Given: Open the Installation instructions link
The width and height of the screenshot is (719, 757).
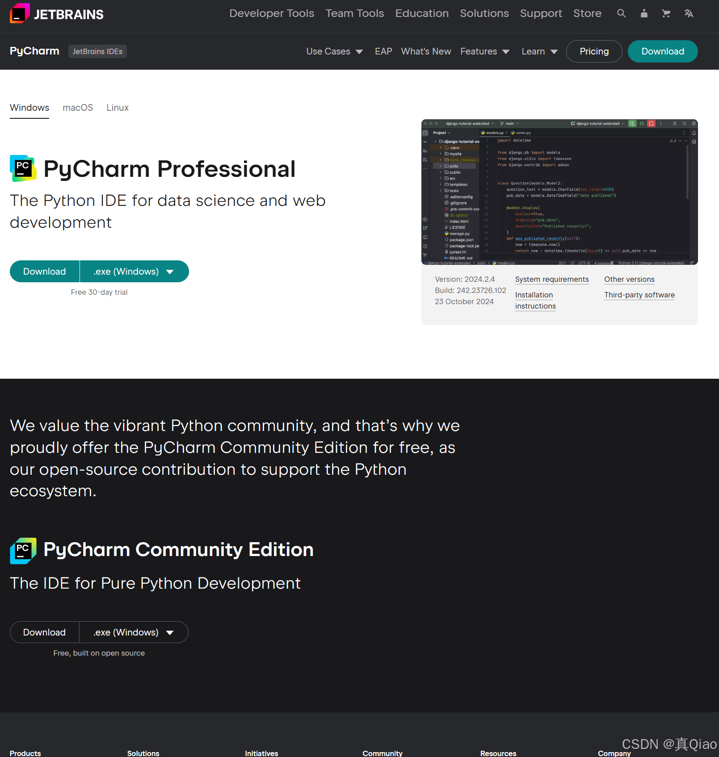Looking at the screenshot, I should click(535, 301).
